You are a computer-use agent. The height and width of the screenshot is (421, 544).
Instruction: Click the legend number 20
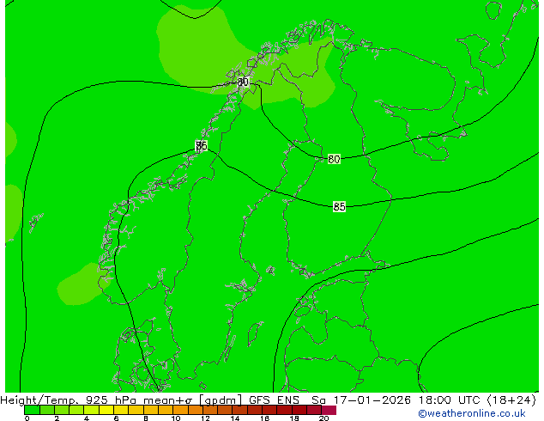coord(323,418)
